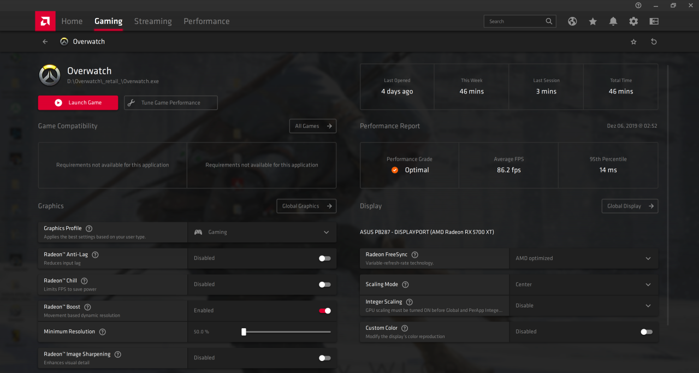Click the Launch Game button
699x373 pixels.
tap(78, 103)
